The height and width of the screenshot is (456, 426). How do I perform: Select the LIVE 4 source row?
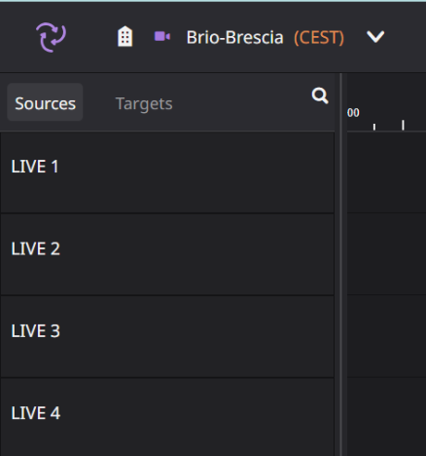click(x=167, y=417)
